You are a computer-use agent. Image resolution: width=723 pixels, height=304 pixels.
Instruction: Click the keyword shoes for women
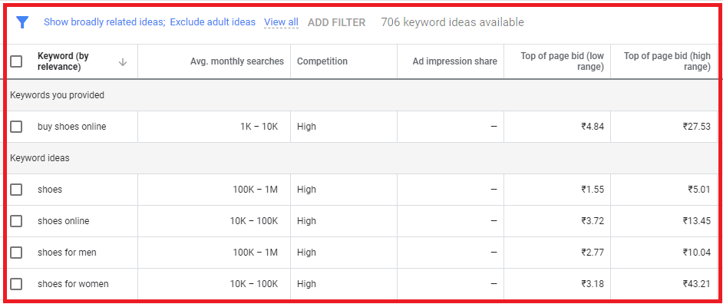[74, 284]
